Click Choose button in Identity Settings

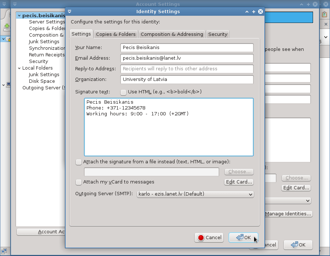(239, 172)
